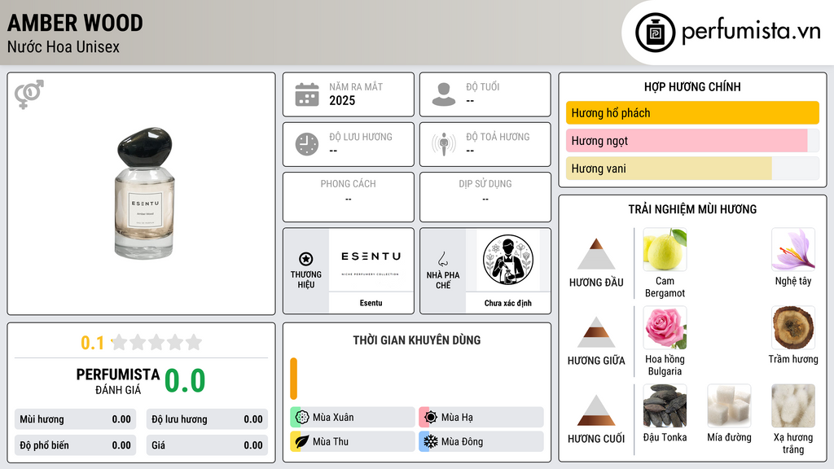Click the Hương đầu pyramid icon
This screenshot has width=834, height=469.
[x=596, y=254]
